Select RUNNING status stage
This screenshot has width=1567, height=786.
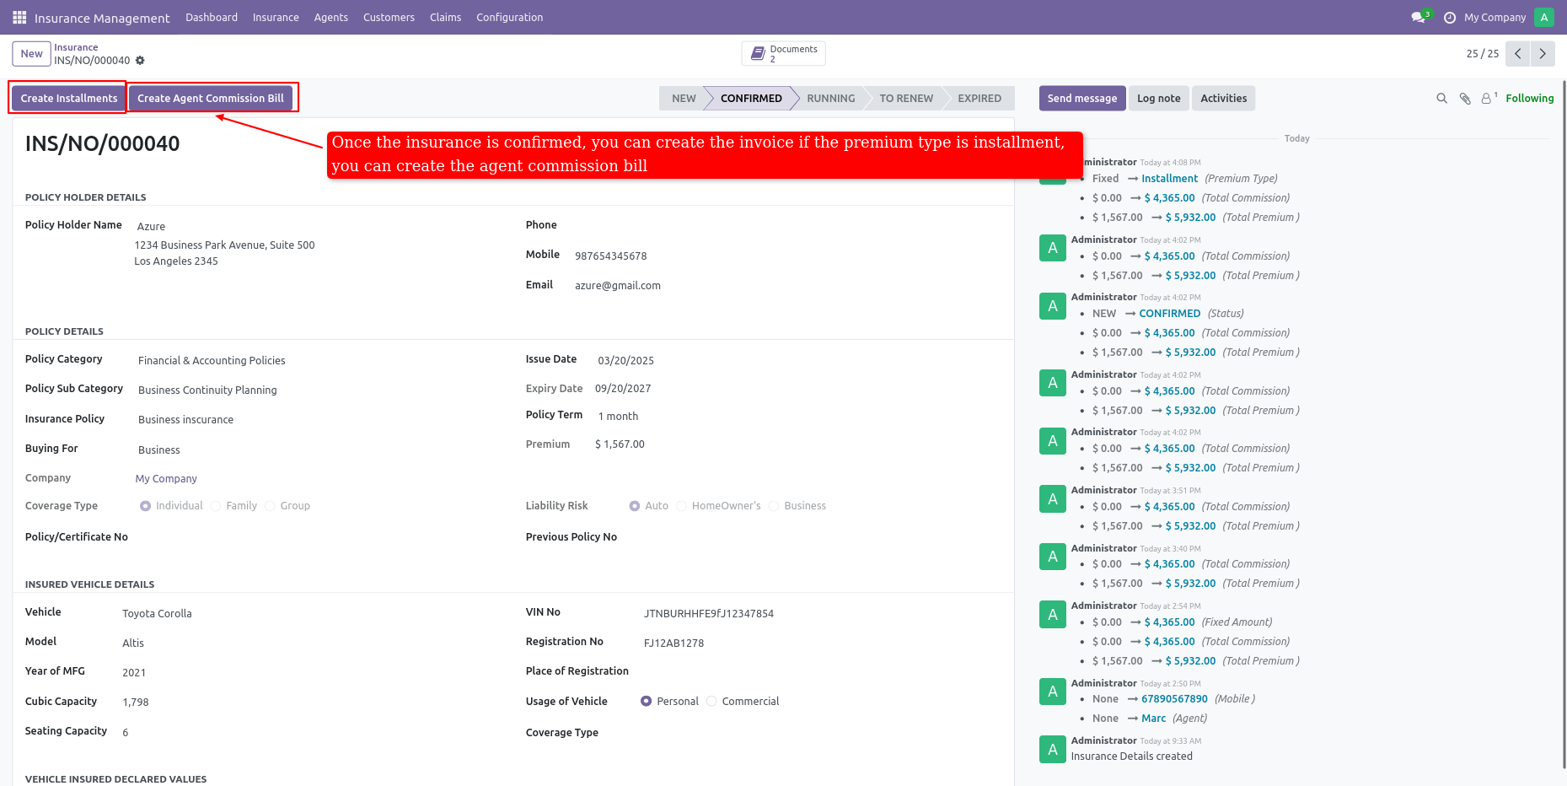click(x=830, y=98)
